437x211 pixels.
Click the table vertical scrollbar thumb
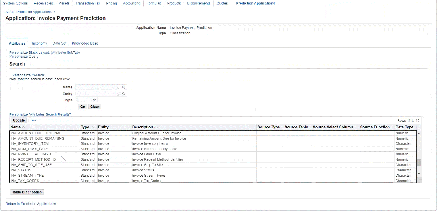point(419,163)
